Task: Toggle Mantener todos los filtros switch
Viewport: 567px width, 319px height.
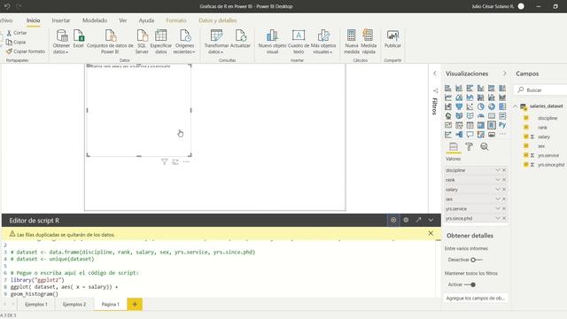Action: 470,284
